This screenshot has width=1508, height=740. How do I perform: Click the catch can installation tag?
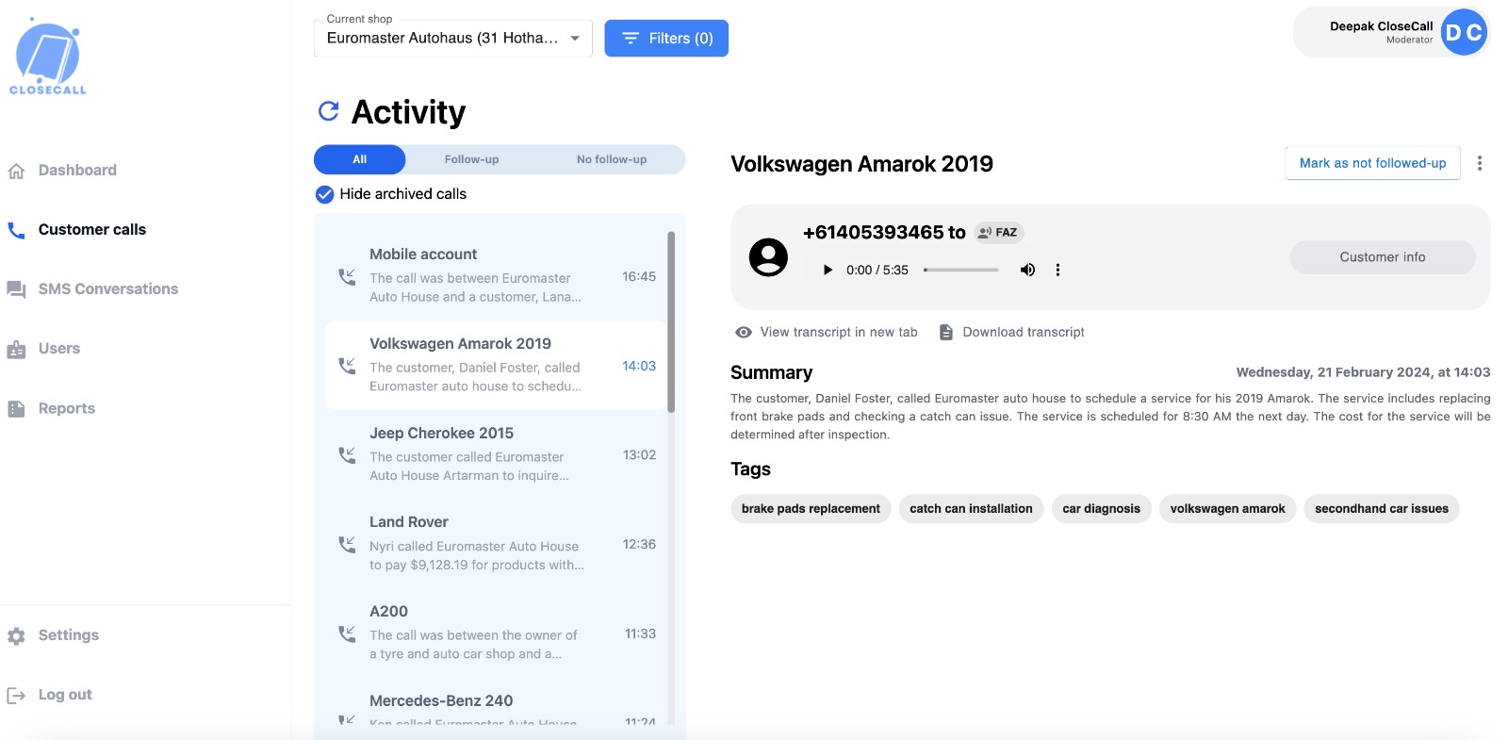point(971,509)
